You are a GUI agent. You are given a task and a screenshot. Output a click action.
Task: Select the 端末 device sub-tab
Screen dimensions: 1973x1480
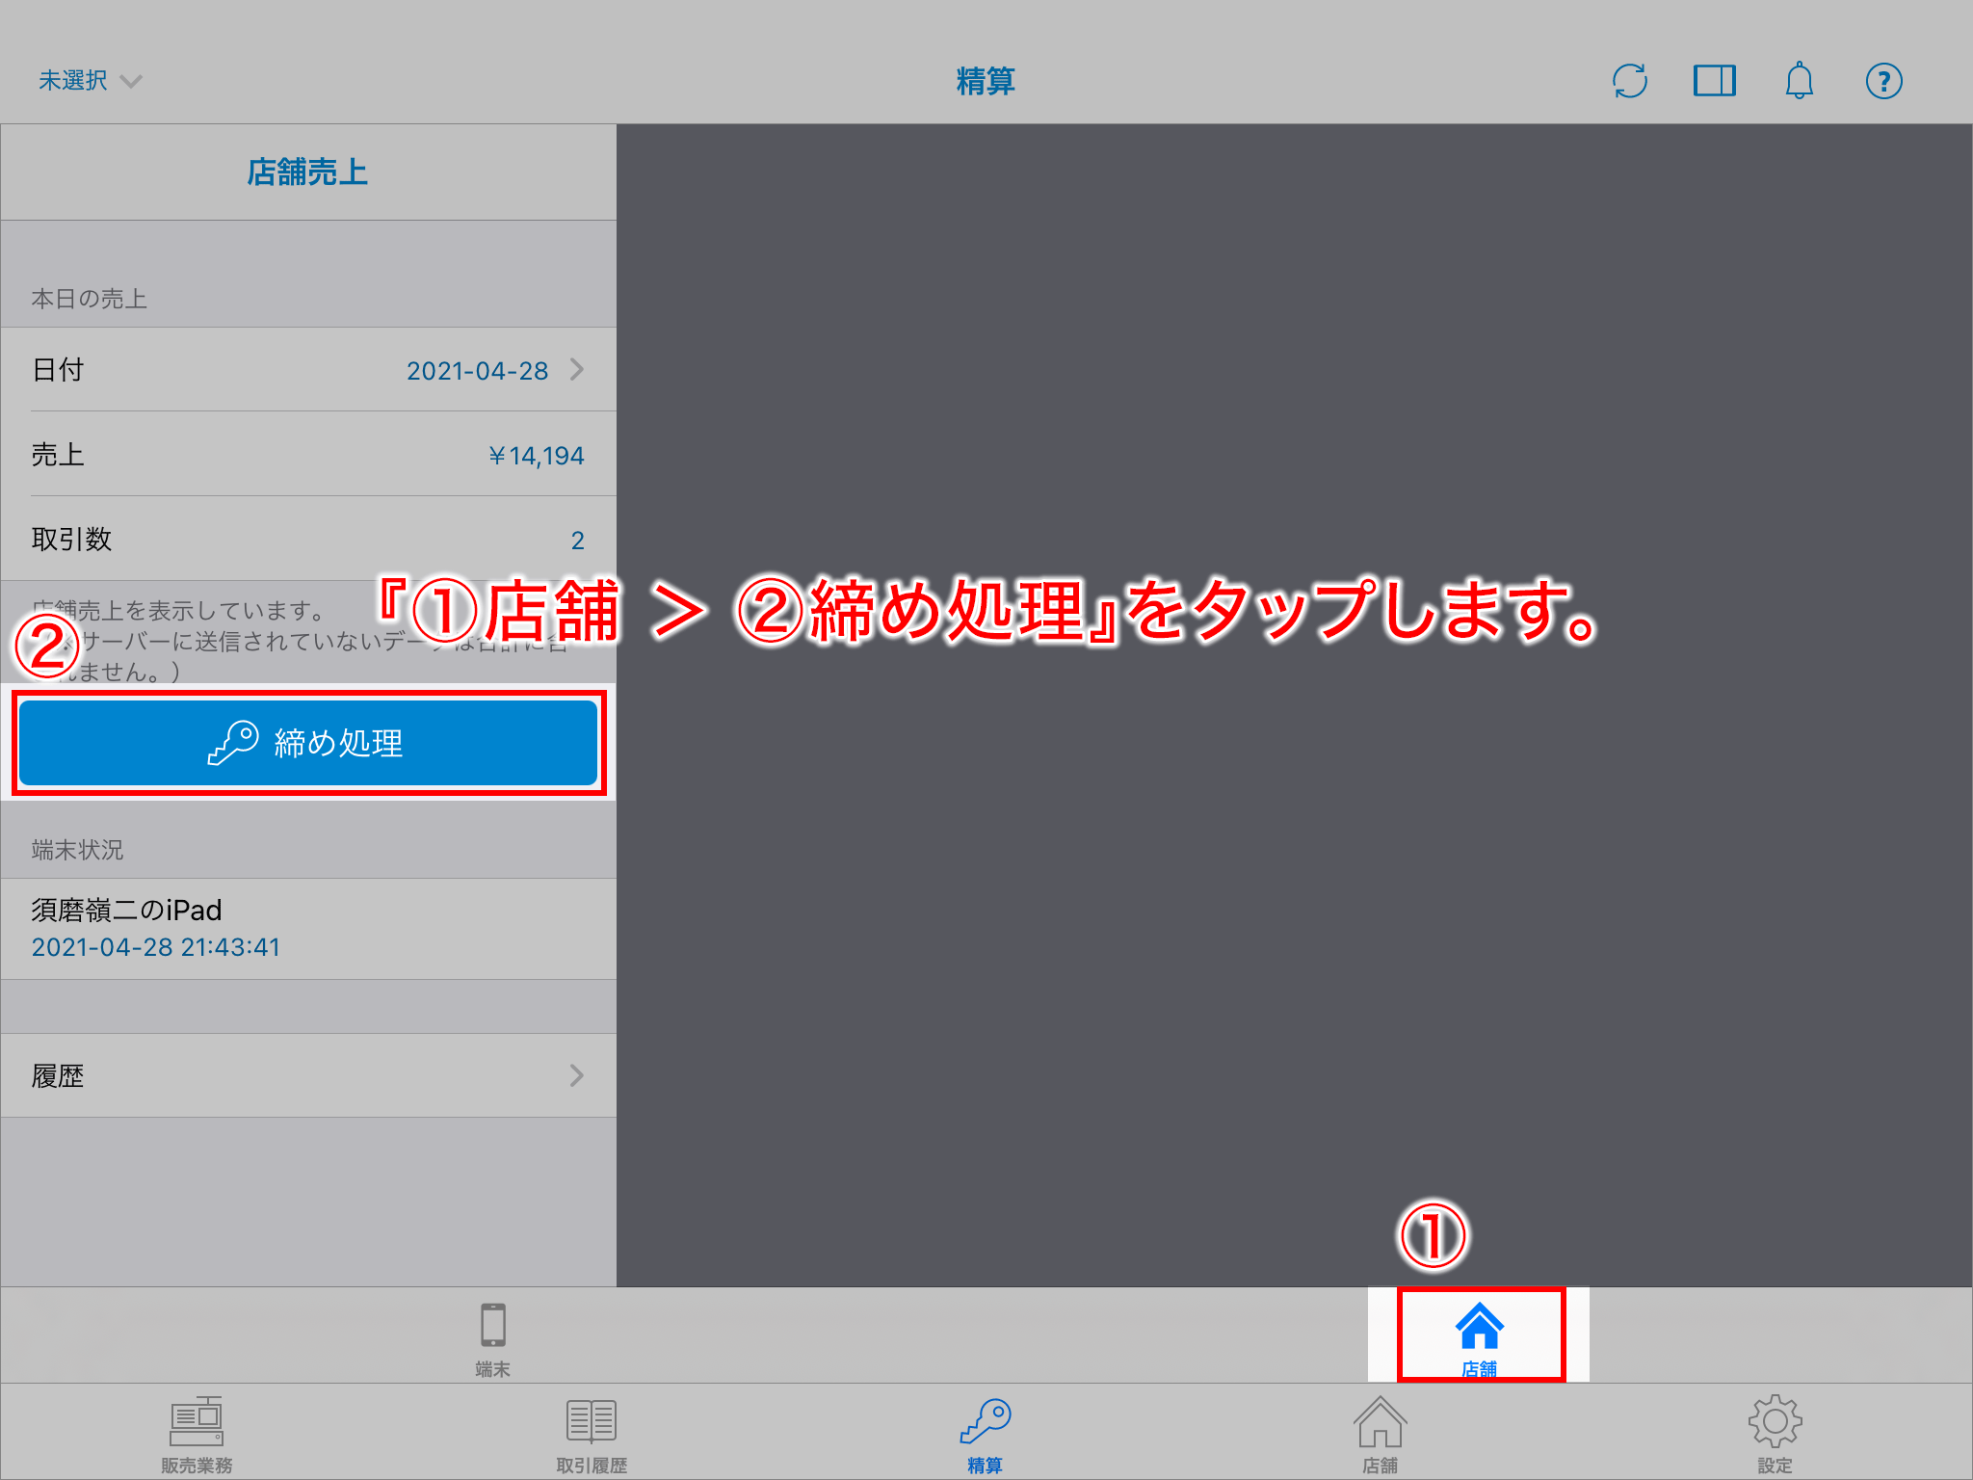click(x=492, y=1336)
